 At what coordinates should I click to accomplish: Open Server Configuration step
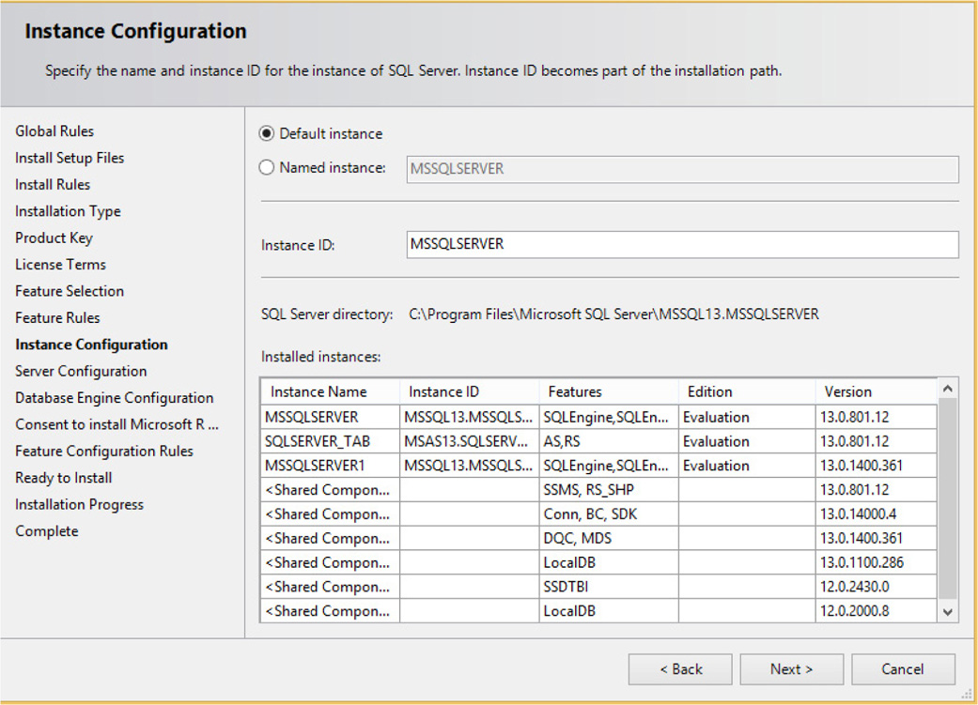(x=81, y=372)
